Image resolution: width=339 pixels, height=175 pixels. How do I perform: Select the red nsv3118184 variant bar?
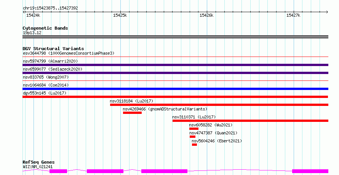219,105
